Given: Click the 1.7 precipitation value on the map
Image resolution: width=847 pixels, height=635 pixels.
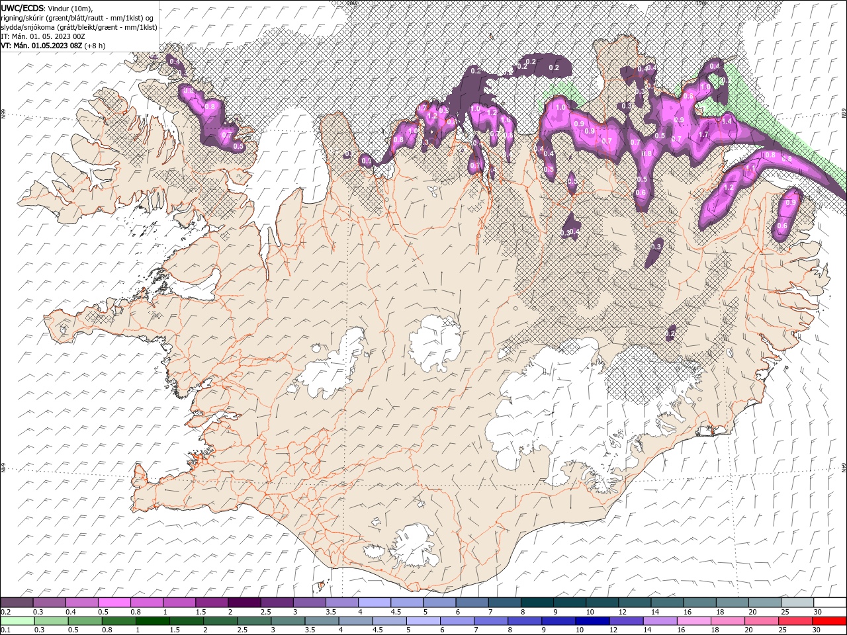Looking at the screenshot, I should tap(703, 134).
